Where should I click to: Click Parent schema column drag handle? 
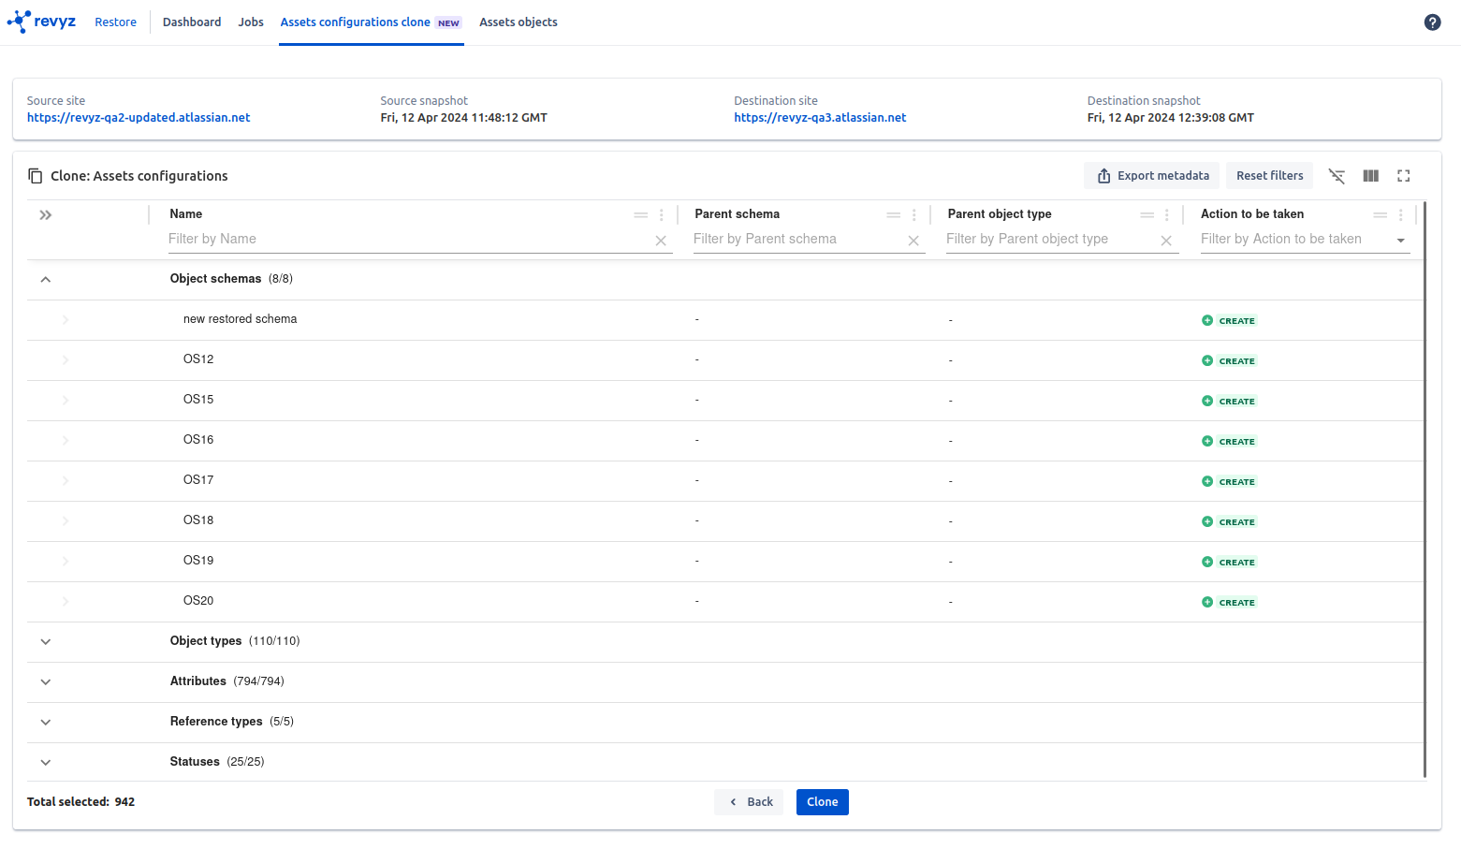[x=894, y=214]
